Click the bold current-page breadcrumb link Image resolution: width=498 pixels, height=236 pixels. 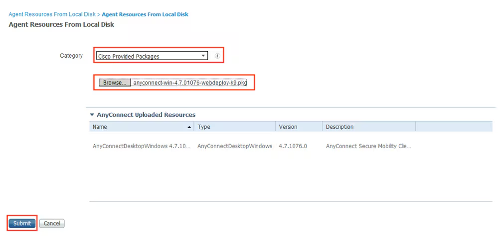point(145,14)
